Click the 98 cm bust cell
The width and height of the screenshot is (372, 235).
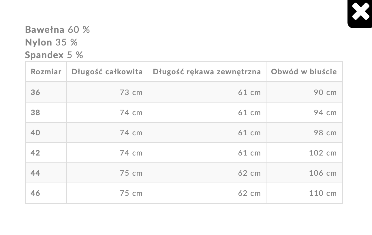tap(325, 133)
